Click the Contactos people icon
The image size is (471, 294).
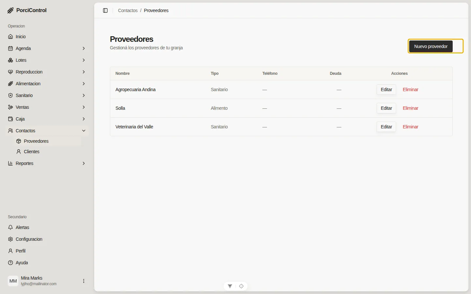tap(10, 131)
